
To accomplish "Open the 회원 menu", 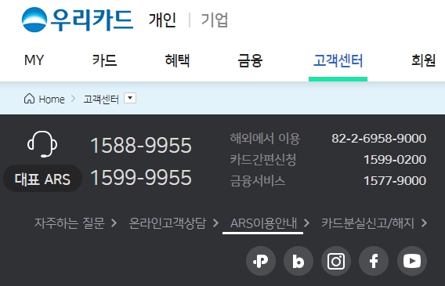I will 423,60.
